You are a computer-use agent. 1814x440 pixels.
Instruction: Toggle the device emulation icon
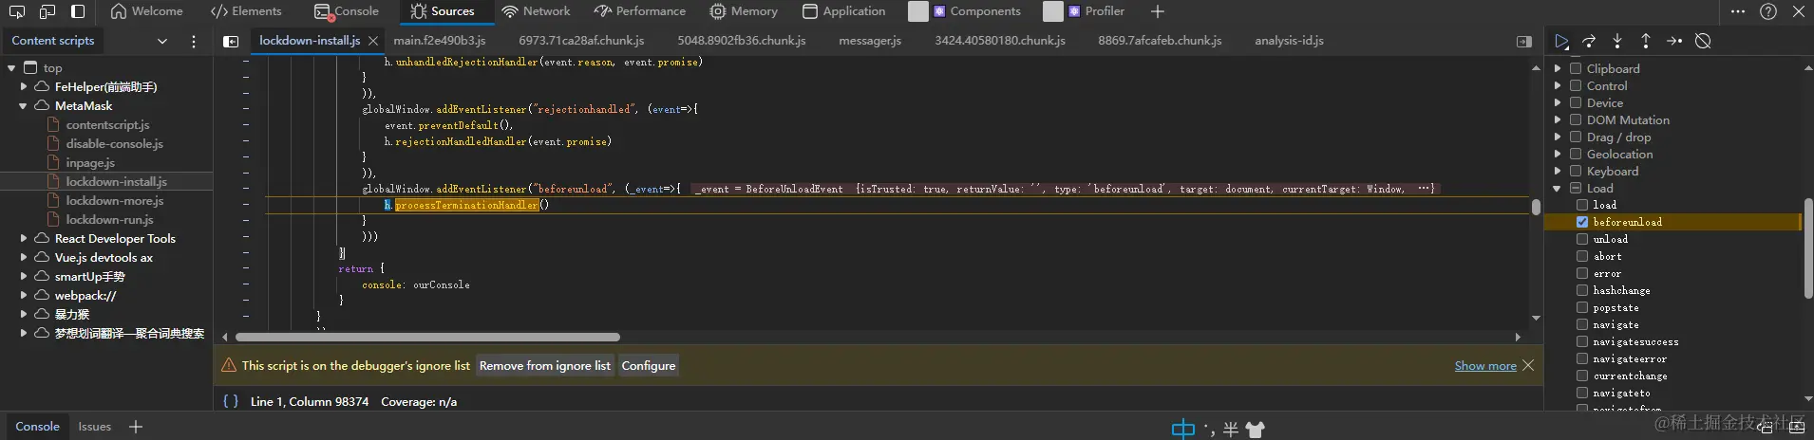(47, 11)
